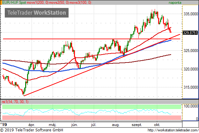Click the EUR/HUF Spot chart title

14,3
